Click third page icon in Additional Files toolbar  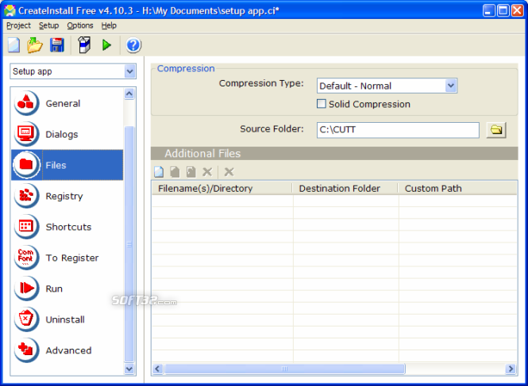pos(191,172)
